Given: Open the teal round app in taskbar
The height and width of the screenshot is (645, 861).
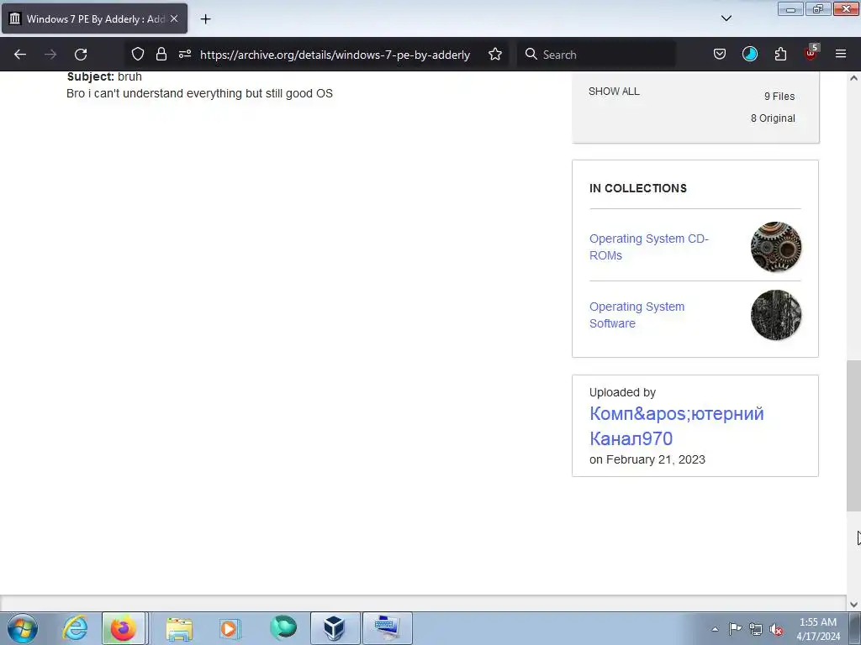Looking at the screenshot, I should click(x=283, y=628).
